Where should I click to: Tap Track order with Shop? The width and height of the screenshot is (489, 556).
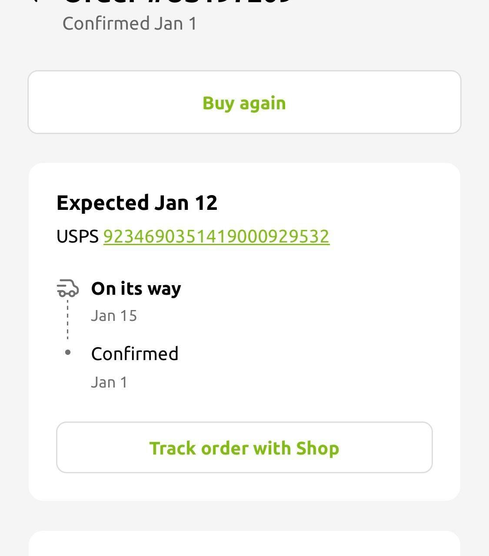pos(244,448)
